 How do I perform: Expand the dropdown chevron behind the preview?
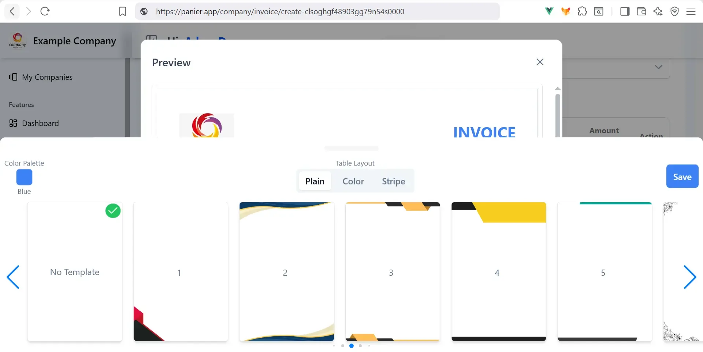click(x=658, y=67)
